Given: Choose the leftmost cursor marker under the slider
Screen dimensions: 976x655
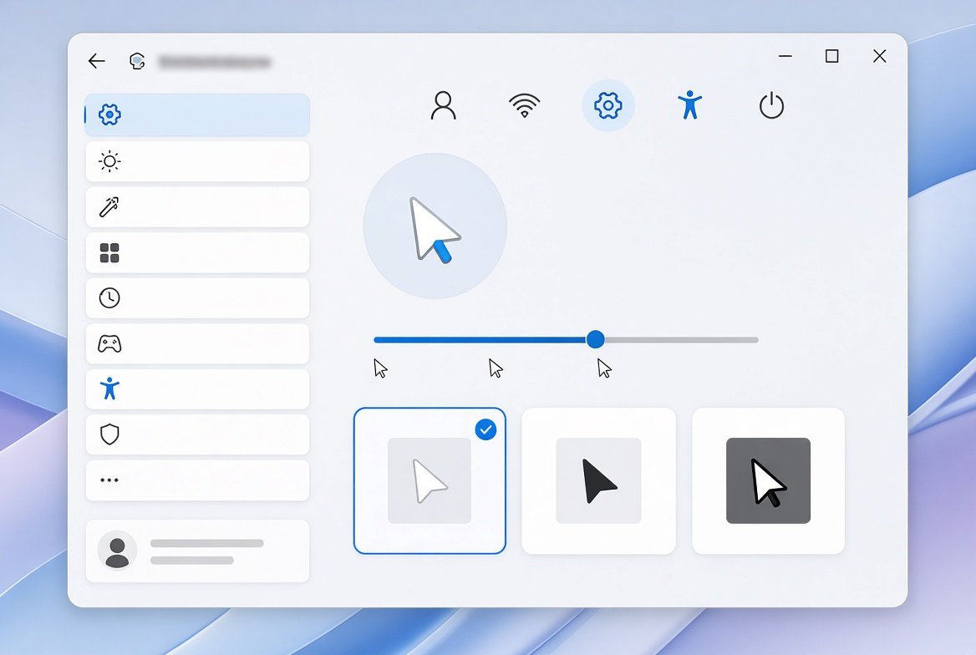Looking at the screenshot, I should [380, 368].
